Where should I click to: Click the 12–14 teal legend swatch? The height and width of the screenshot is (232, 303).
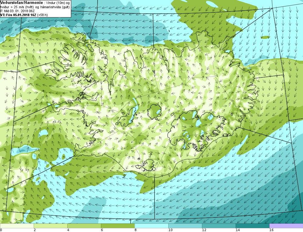[x=218, y=226]
